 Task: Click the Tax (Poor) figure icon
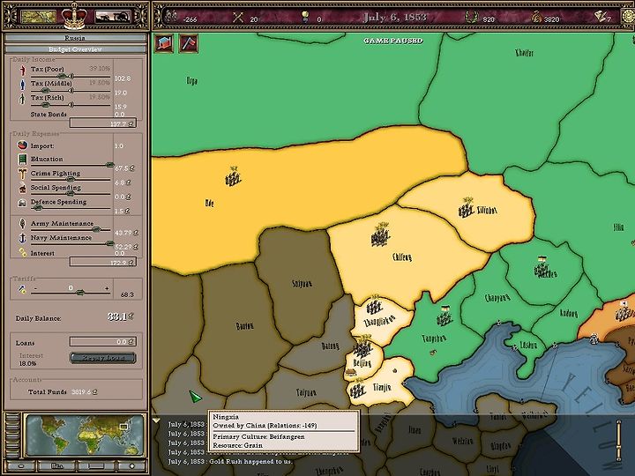(x=22, y=70)
